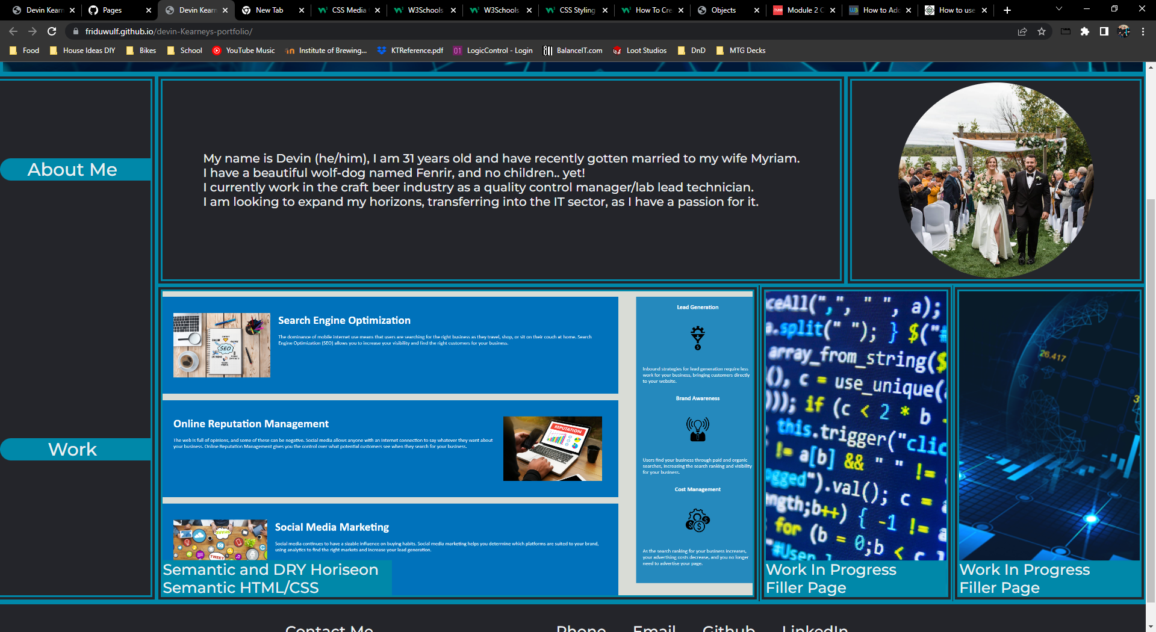Open the Food bookmarks folder
1156x632 pixels.
[25, 51]
